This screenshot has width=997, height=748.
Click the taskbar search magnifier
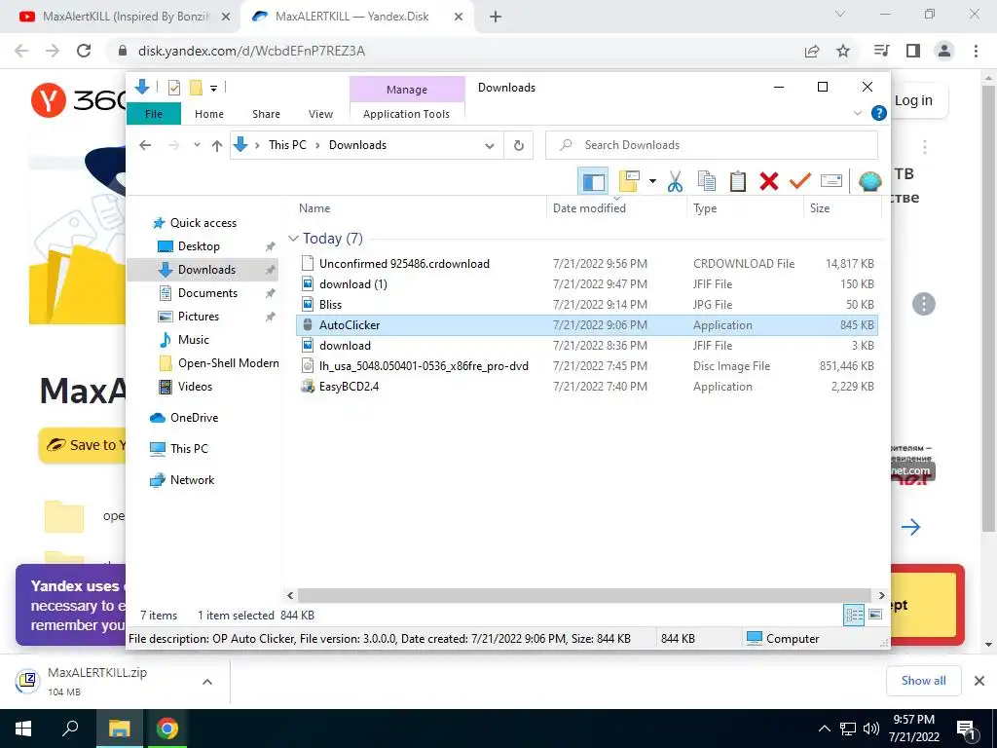[70, 729]
